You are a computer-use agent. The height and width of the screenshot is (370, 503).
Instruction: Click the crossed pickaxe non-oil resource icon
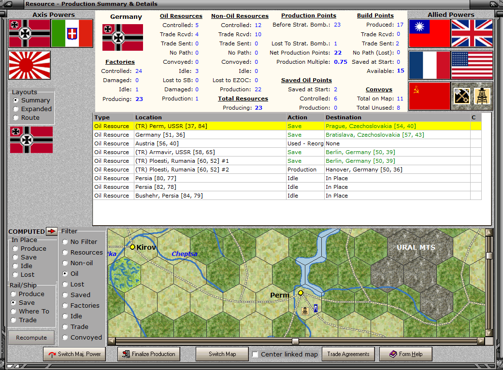click(x=462, y=96)
